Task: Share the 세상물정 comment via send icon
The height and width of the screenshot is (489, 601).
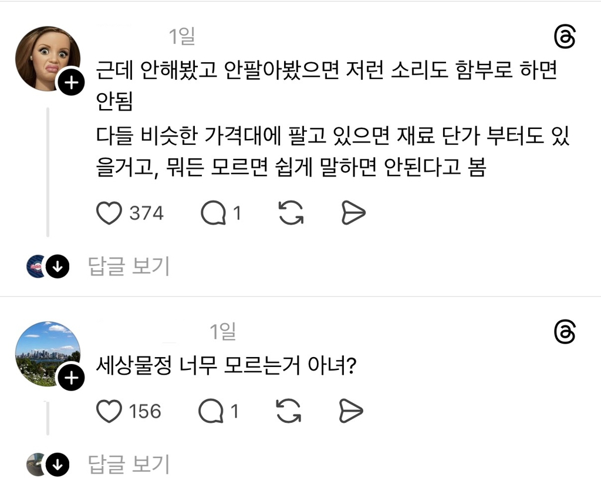Action: [x=352, y=412]
